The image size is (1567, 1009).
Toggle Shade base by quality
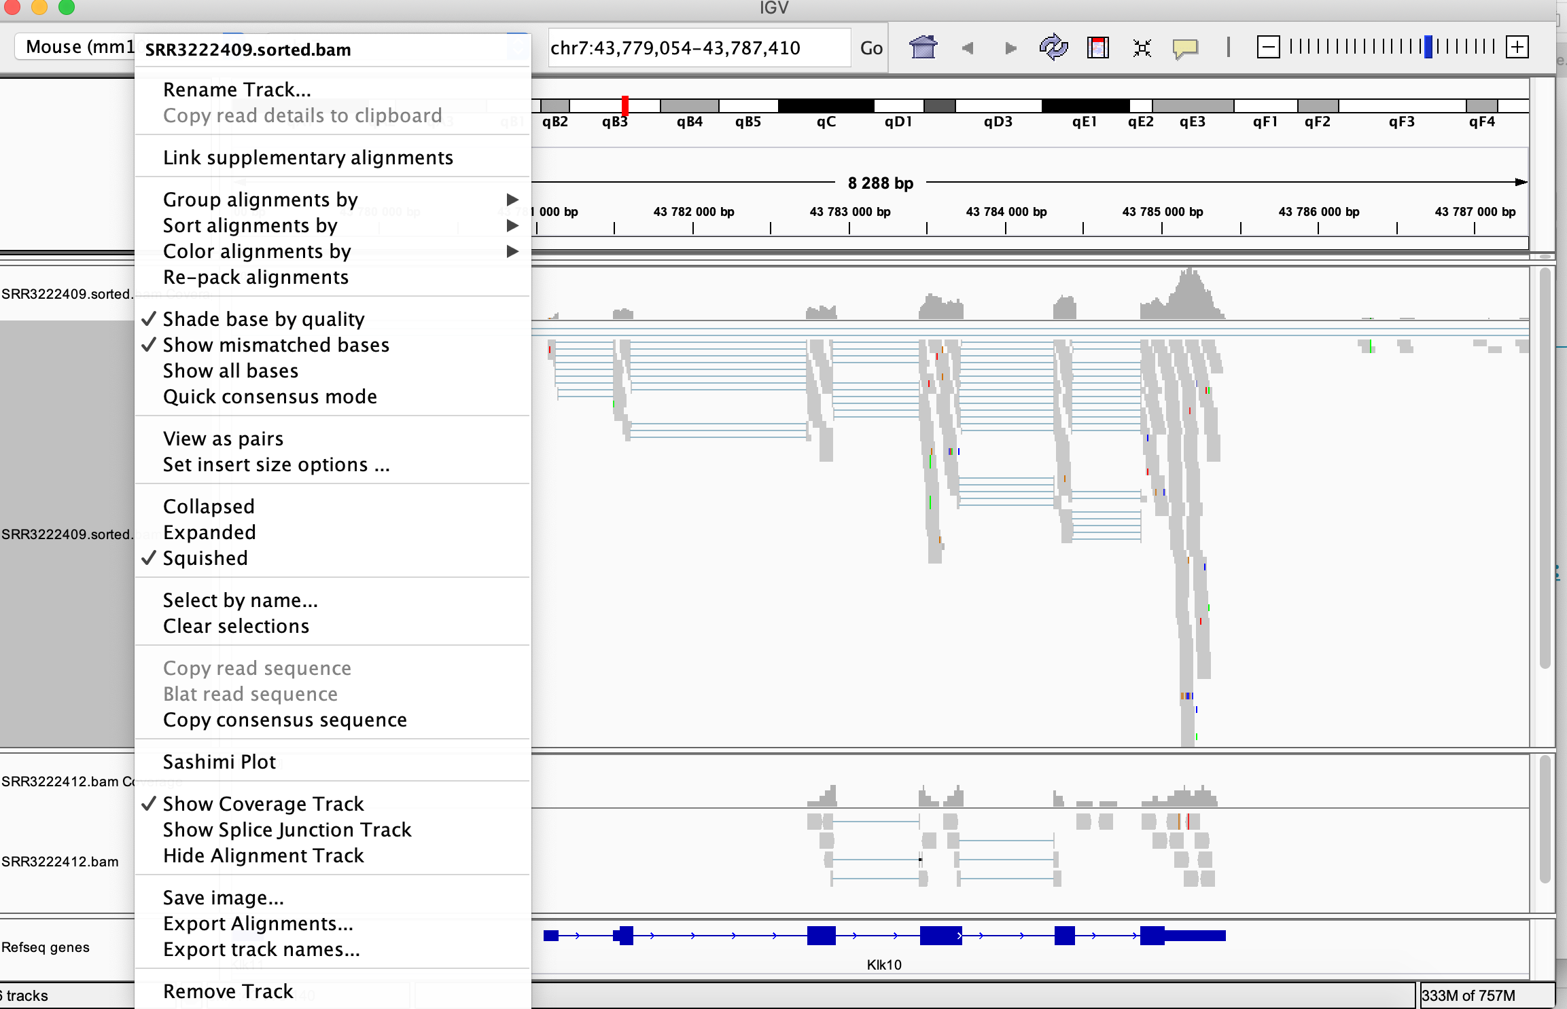coord(264,319)
